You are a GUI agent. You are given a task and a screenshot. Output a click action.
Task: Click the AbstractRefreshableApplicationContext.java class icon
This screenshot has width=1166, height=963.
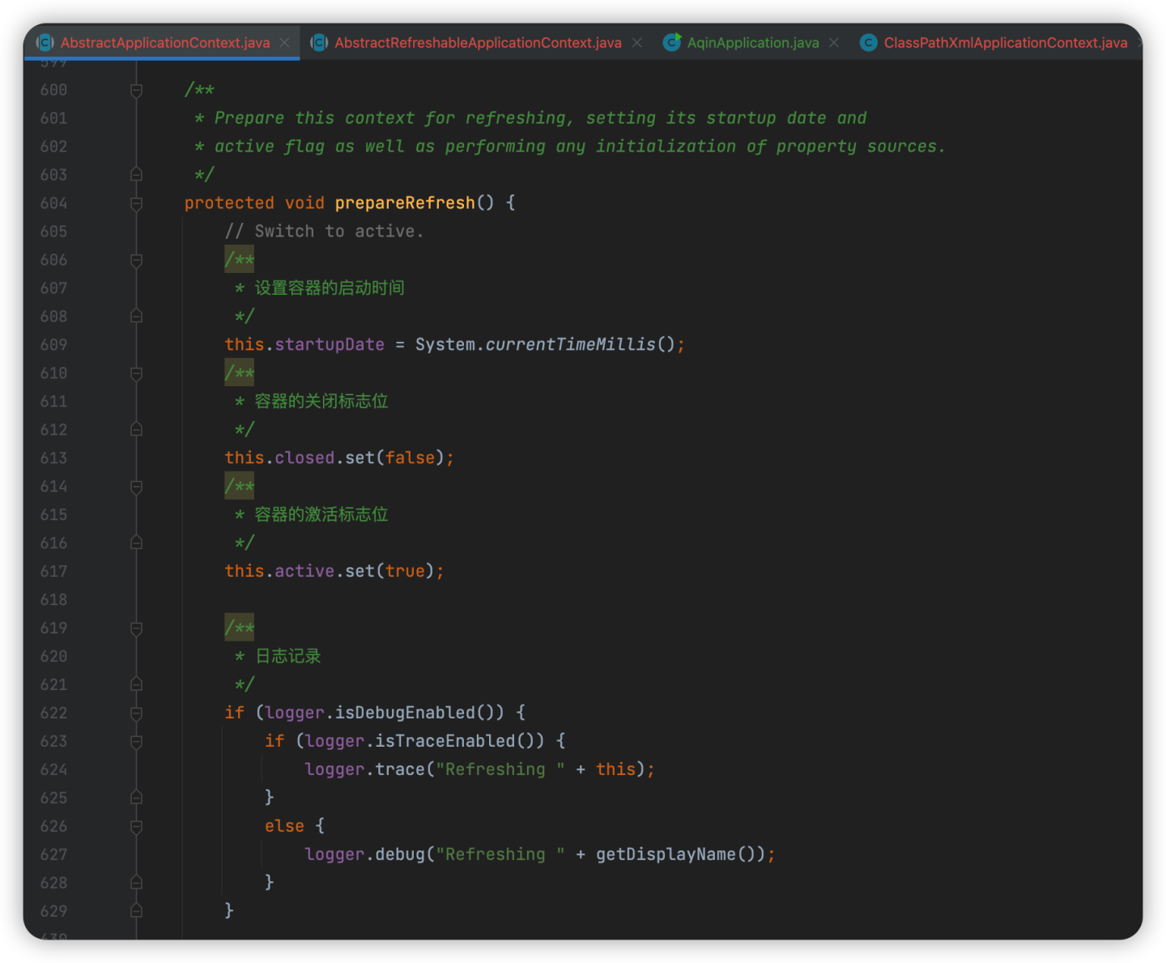pos(320,43)
